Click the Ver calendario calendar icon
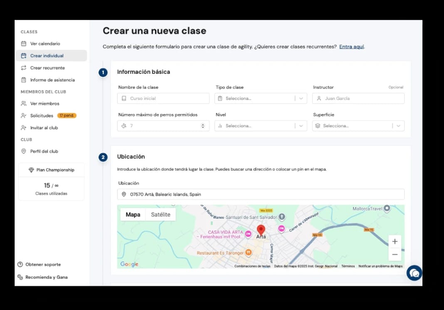 click(24, 44)
